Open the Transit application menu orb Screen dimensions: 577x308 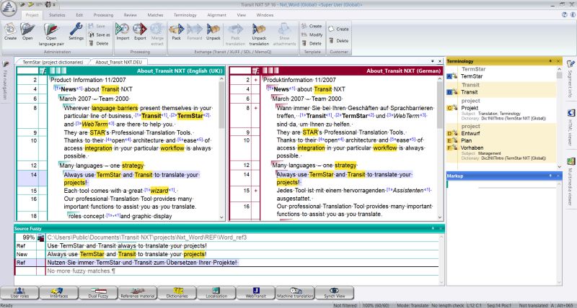click(x=9, y=9)
